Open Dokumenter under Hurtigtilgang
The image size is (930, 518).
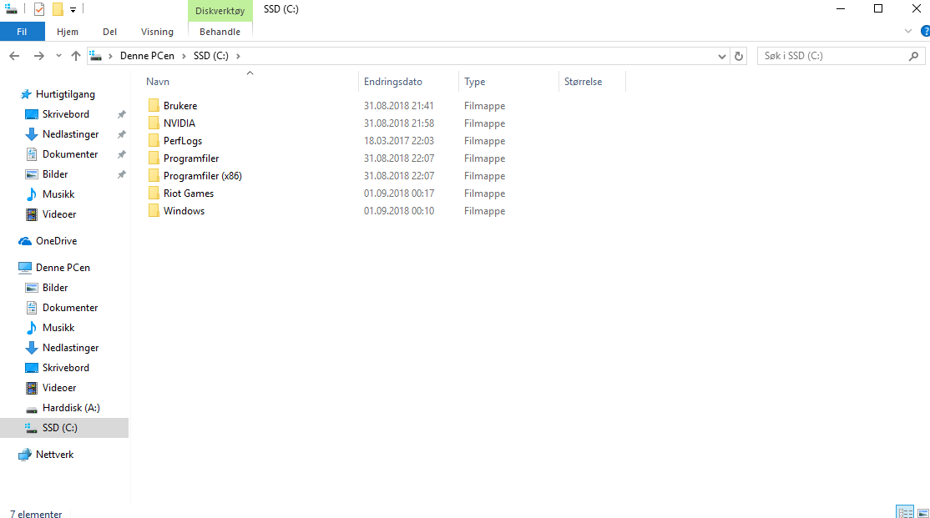click(70, 154)
